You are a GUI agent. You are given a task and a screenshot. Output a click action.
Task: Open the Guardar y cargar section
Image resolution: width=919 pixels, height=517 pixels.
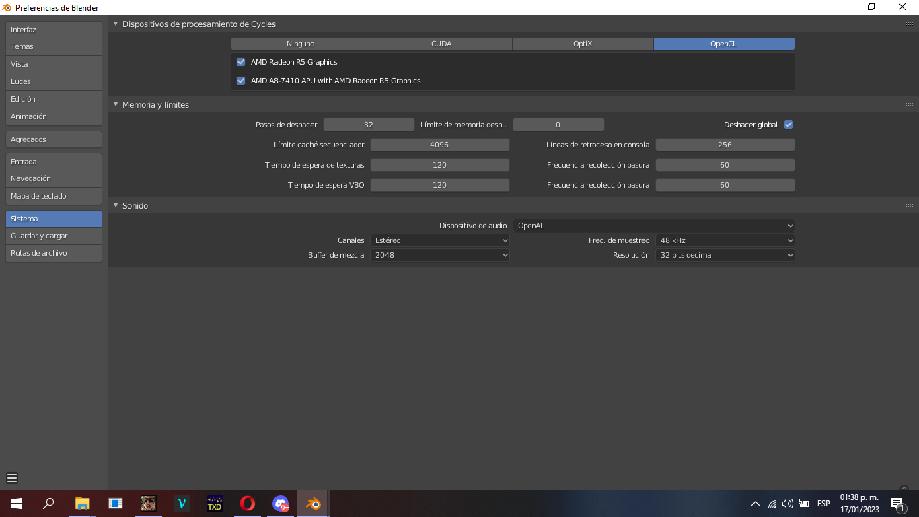tap(54, 236)
